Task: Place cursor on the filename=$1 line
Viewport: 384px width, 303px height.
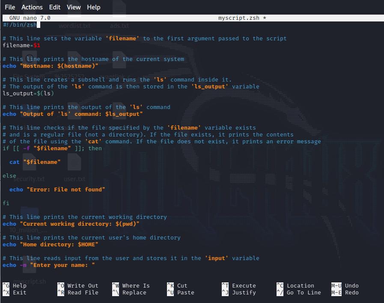Action: pyautogui.click(x=21, y=45)
